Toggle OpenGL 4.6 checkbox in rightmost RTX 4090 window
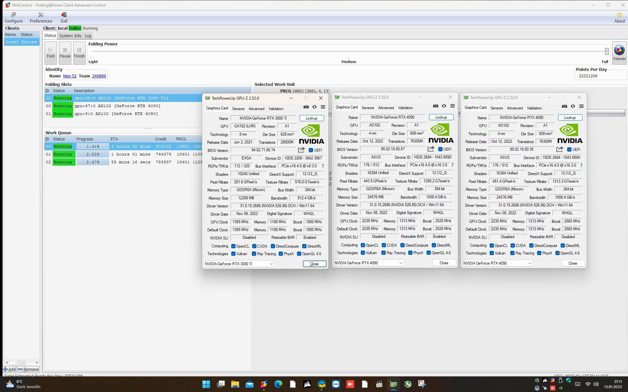628x392 pixels. pos(557,253)
